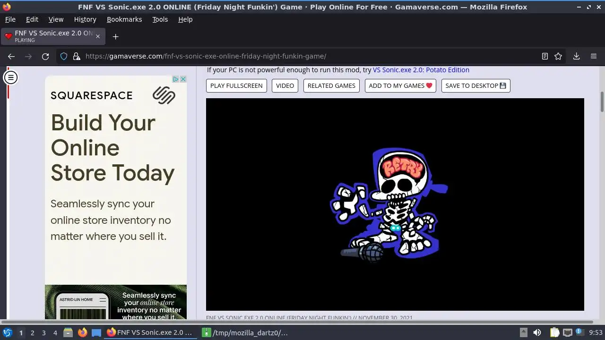Open the File menu
The height and width of the screenshot is (340, 605).
coord(10,19)
